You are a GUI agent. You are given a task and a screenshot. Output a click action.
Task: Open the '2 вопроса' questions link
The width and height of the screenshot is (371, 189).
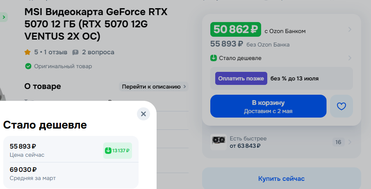tap(98, 52)
